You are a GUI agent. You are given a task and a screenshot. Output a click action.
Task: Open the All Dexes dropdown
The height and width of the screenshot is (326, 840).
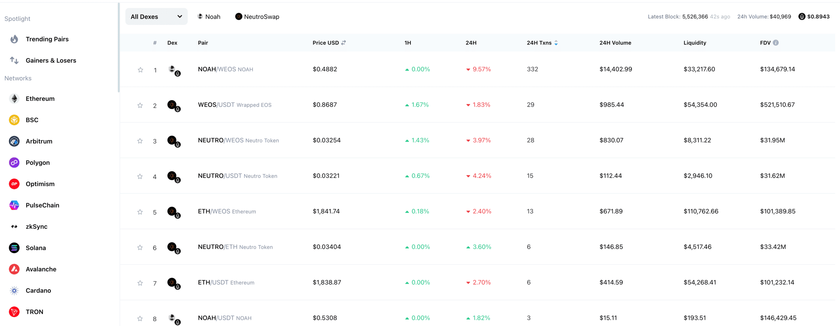pyautogui.click(x=156, y=17)
